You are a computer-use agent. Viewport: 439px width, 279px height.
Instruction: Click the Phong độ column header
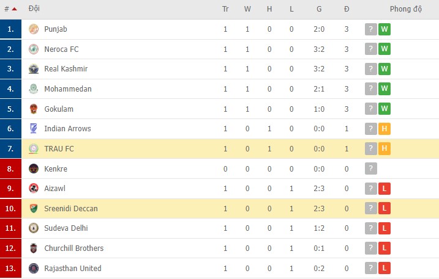click(405, 9)
